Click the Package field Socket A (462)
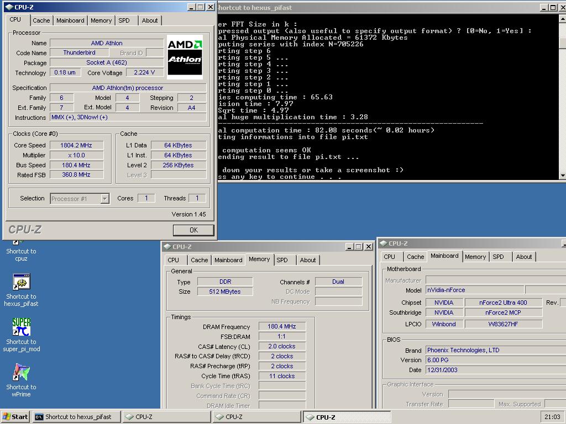Screen dimensions: 566x424 107,62
